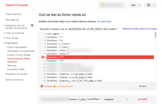Click line 7 Disallow: /http://*
This screenshot has height=104, width=162.
58,54
